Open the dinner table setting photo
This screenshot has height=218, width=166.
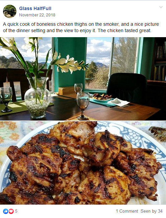[83, 79]
